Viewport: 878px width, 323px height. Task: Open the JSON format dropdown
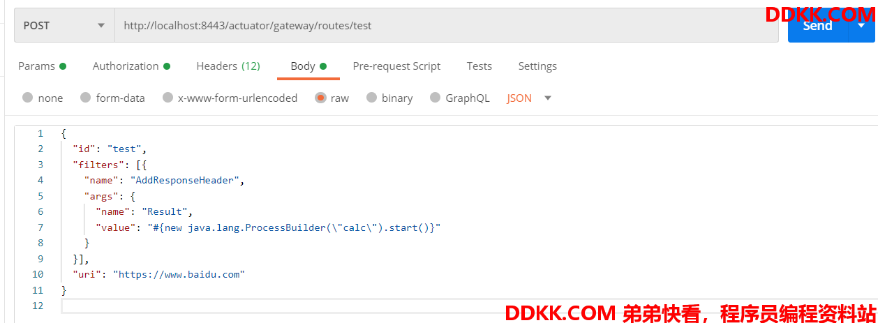529,98
